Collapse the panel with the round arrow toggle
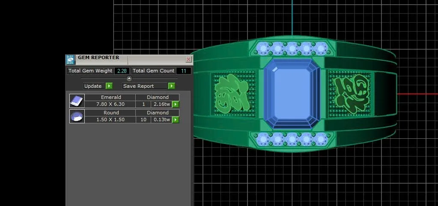 point(129,78)
